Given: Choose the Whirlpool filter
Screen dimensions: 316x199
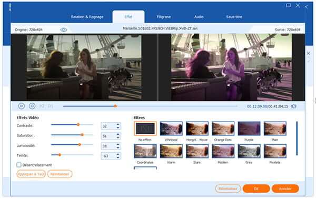Looking at the screenshot, I should [171, 128].
